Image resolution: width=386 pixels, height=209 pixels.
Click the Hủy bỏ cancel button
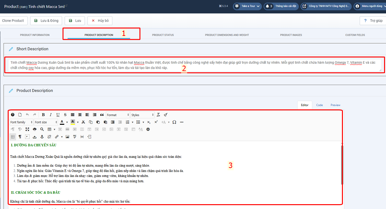(100, 21)
